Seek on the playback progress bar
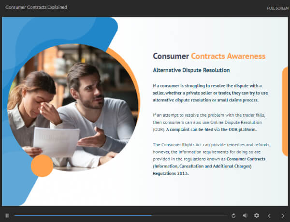 coord(120,216)
